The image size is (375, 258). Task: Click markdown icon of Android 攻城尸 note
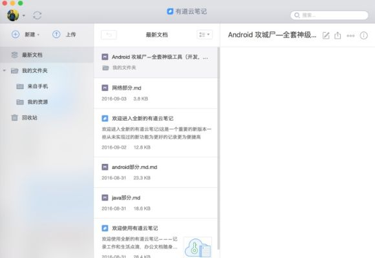105,57
